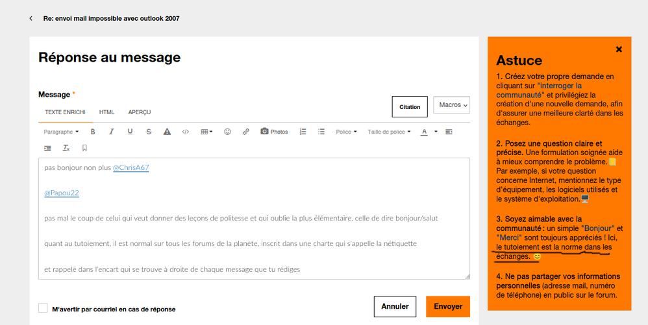Create a bulleted list

321,132
